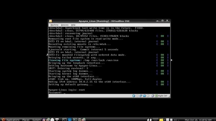216x121 pixels.
Task: Minimize the Apayee_Linux VirtualBox window
Action: pyautogui.click(x=158, y=21)
